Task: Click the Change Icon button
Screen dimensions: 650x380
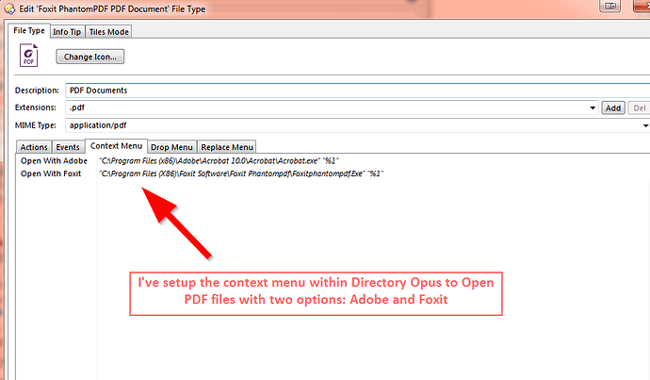Action: coord(89,57)
